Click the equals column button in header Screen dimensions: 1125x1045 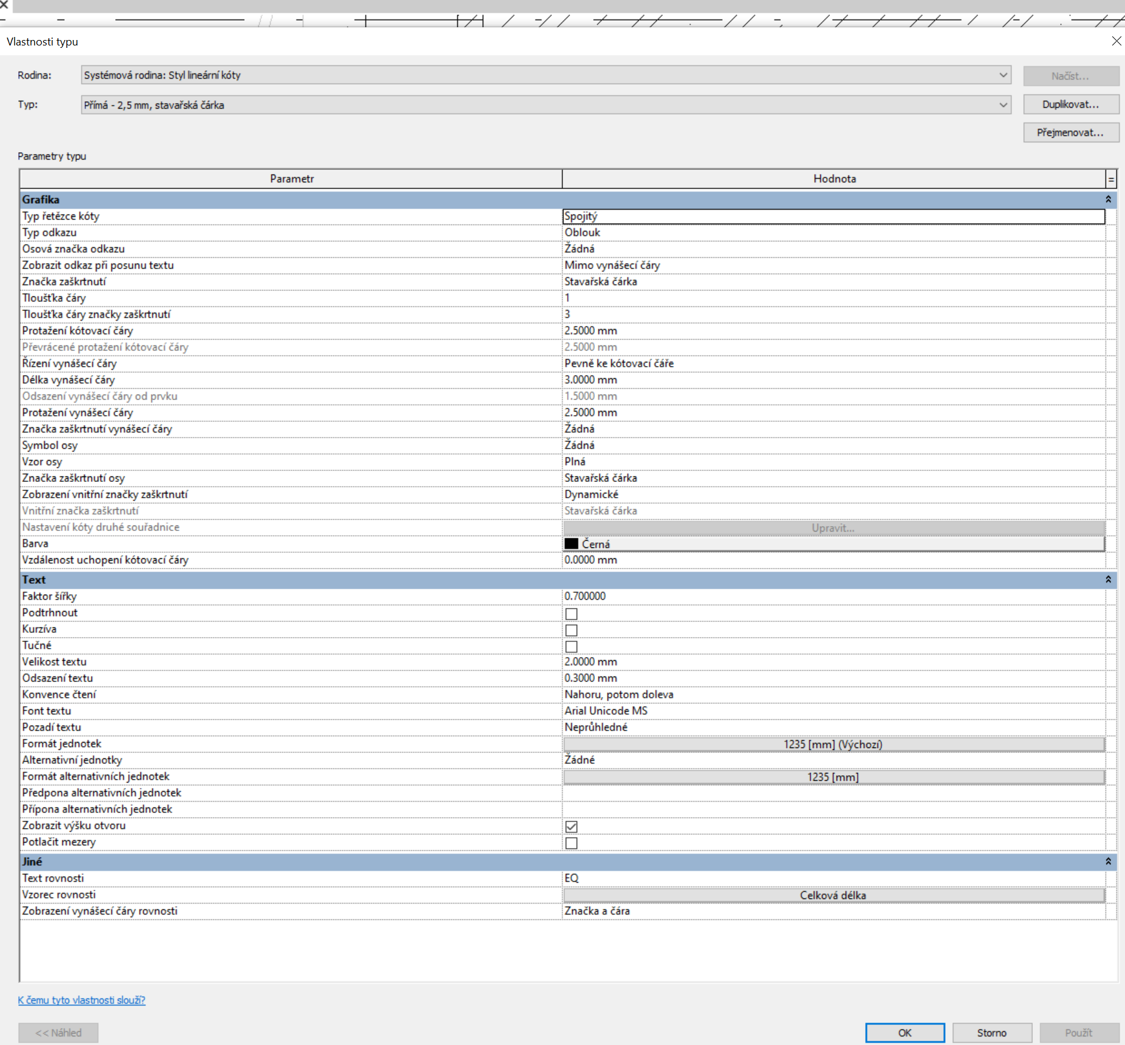click(x=1111, y=179)
